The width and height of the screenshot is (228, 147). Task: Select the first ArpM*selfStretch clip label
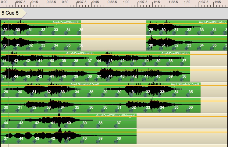(80, 53)
